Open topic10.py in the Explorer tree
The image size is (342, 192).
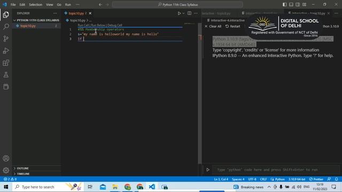(28, 26)
